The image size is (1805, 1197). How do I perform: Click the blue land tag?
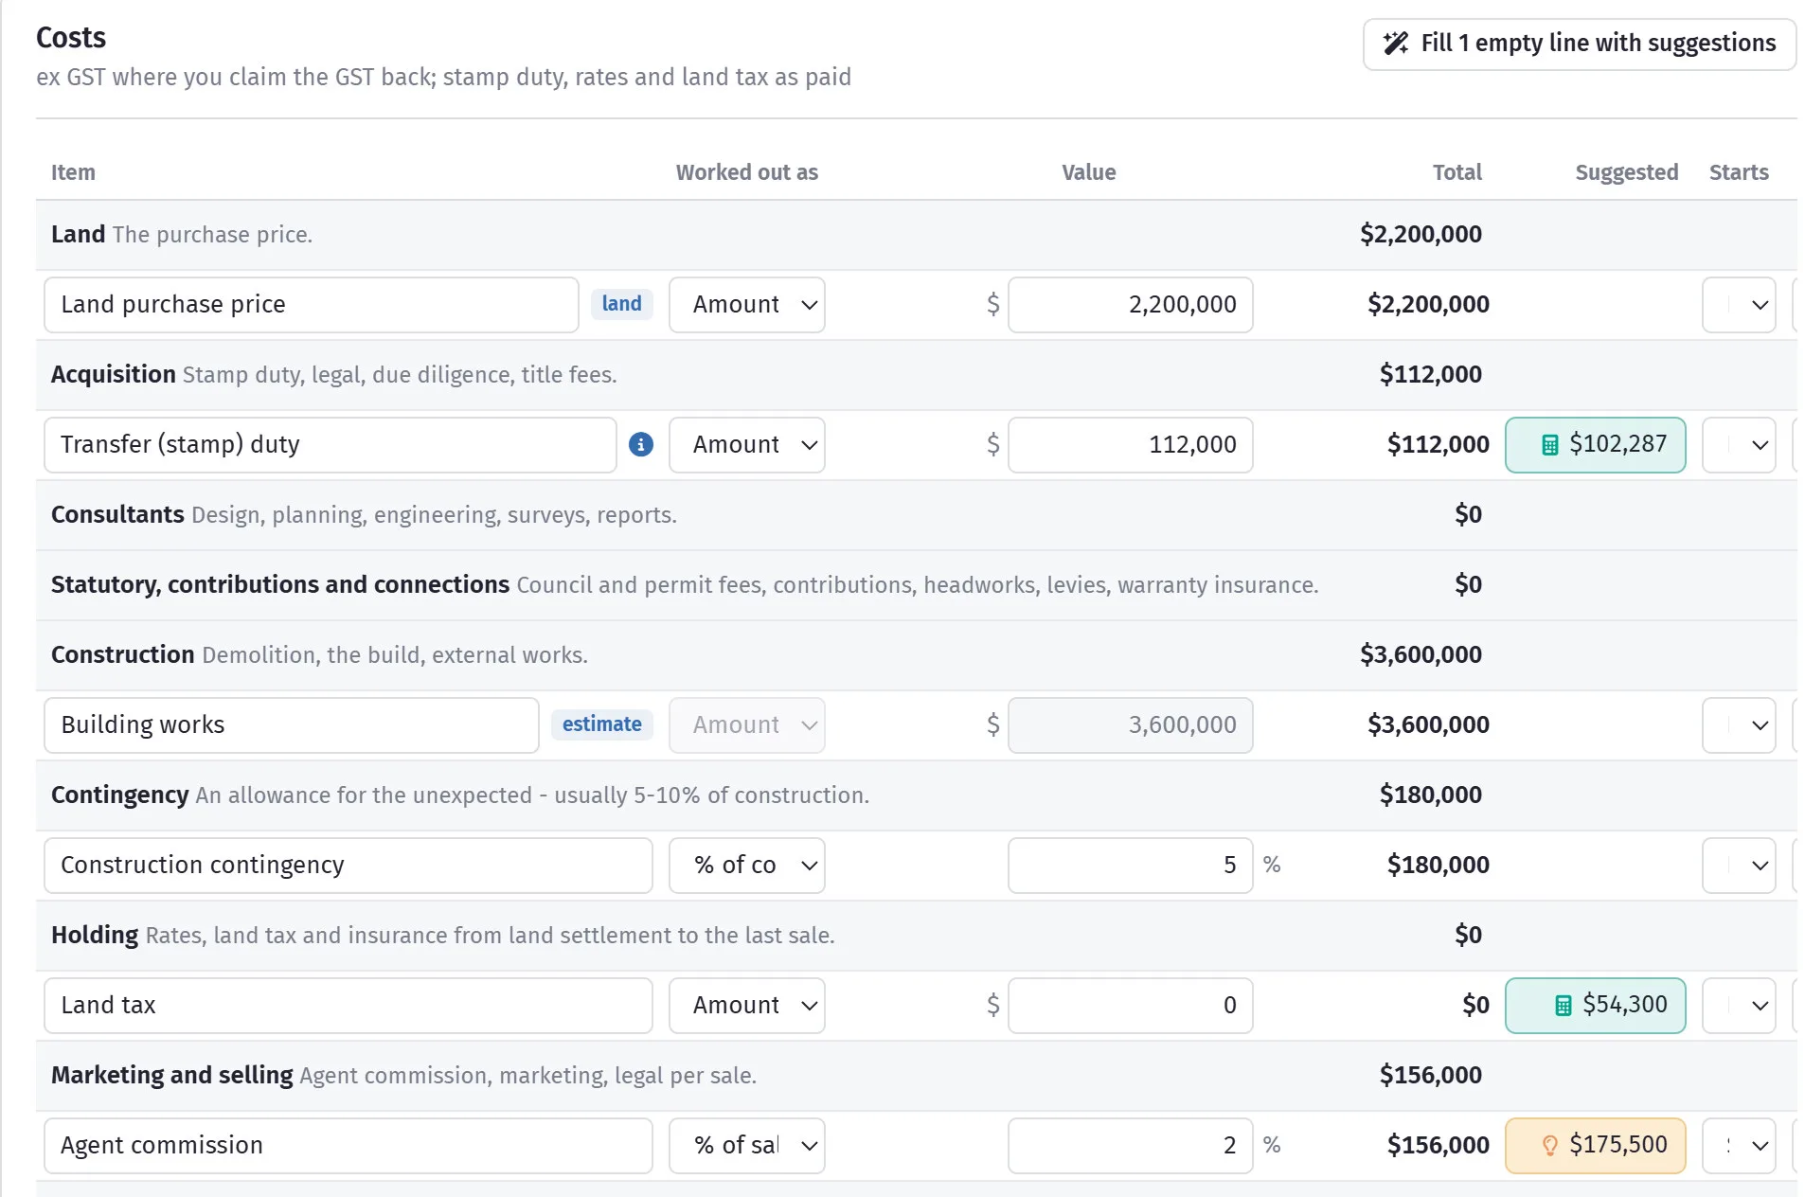coord(621,303)
